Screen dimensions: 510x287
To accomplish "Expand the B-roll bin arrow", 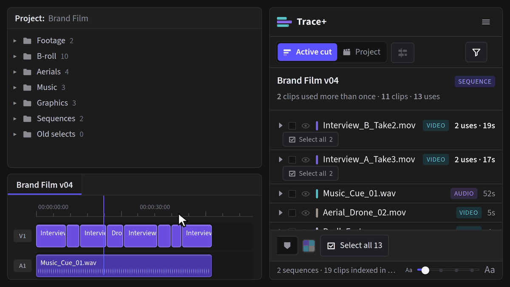I will (15, 57).
